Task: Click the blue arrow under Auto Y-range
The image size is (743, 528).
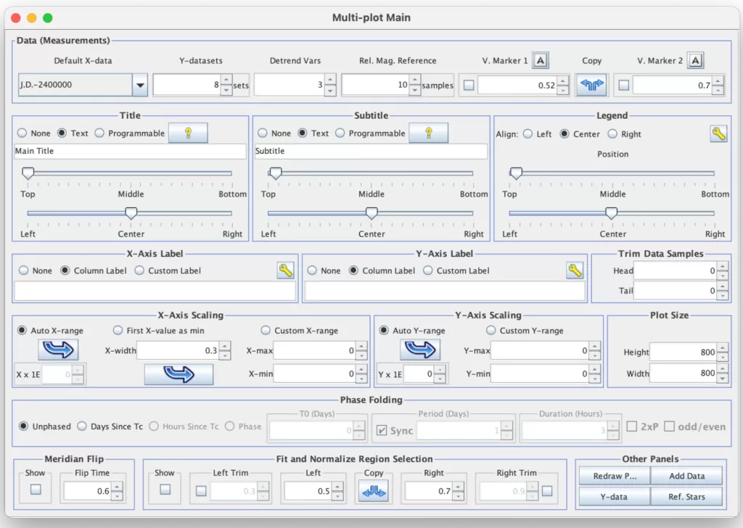Action: click(419, 350)
